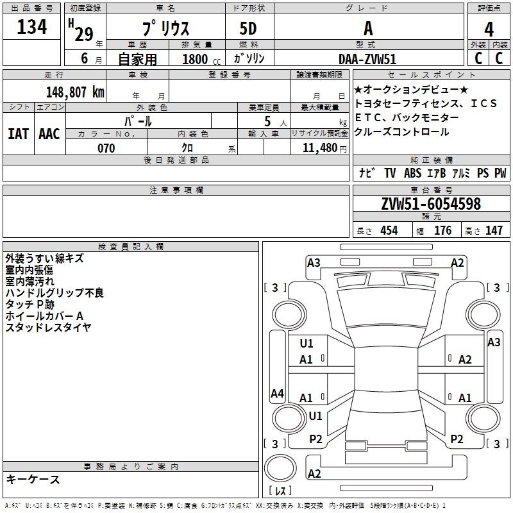Click color number 070

point(106,148)
